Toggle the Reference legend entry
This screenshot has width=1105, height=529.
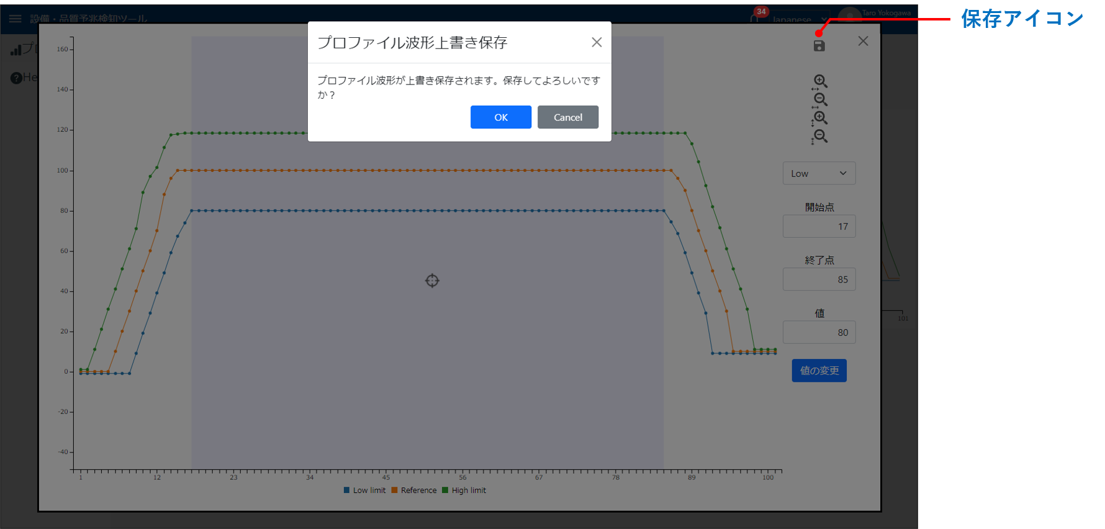click(x=414, y=491)
